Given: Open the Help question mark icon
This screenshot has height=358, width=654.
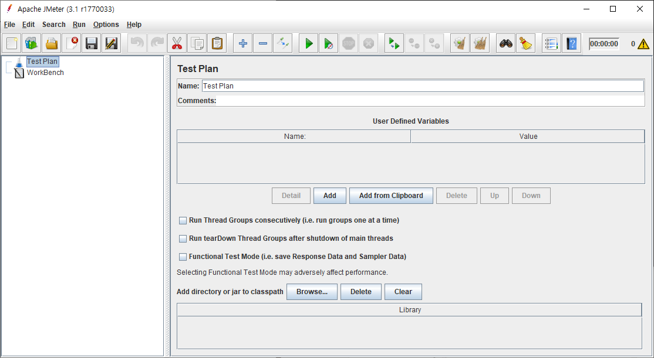Looking at the screenshot, I should pyautogui.click(x=571, y=43).
